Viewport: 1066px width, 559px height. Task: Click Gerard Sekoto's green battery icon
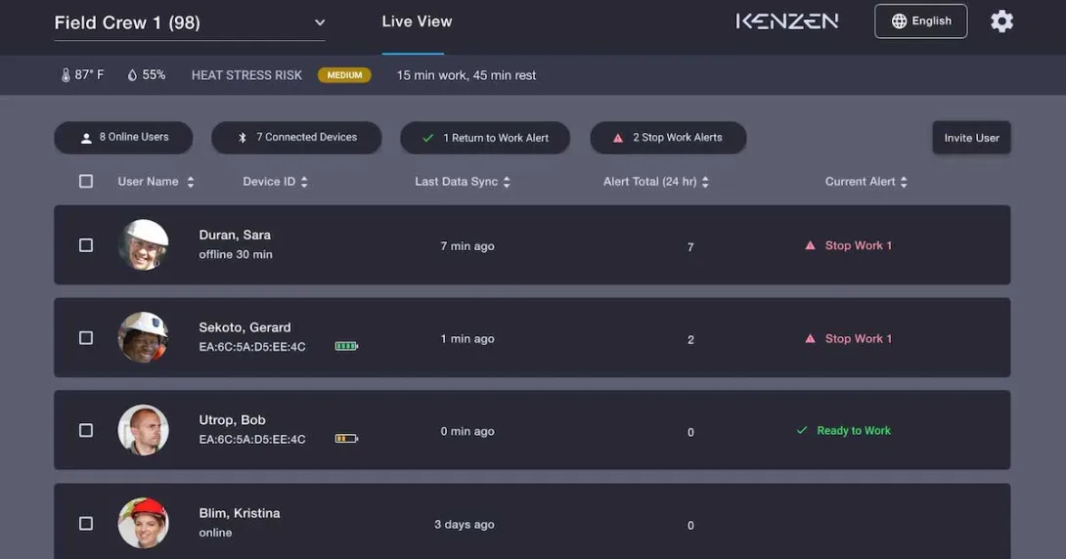[346, 346]
